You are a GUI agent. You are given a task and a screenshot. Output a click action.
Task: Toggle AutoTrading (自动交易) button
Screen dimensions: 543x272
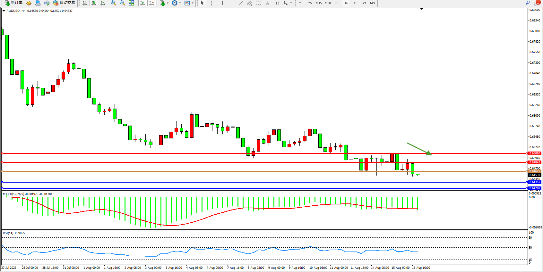click(64, 3)
